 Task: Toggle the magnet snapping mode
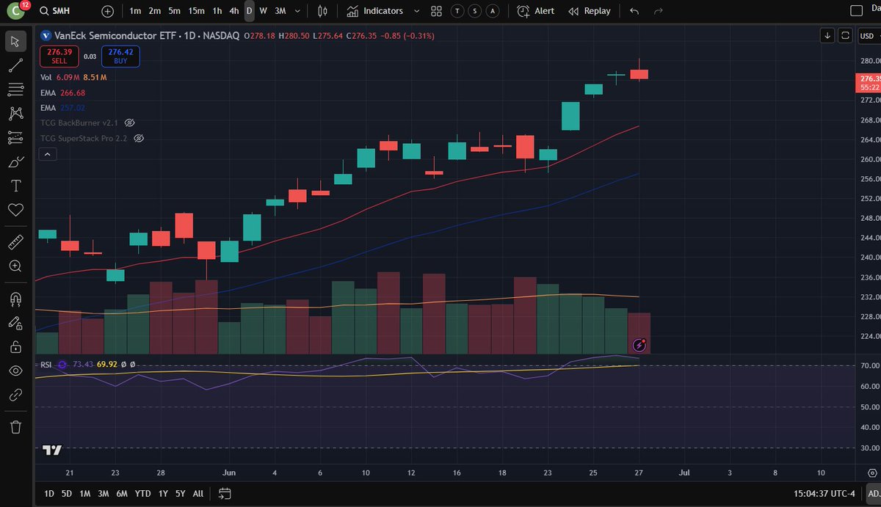click(x=15, y=299)
